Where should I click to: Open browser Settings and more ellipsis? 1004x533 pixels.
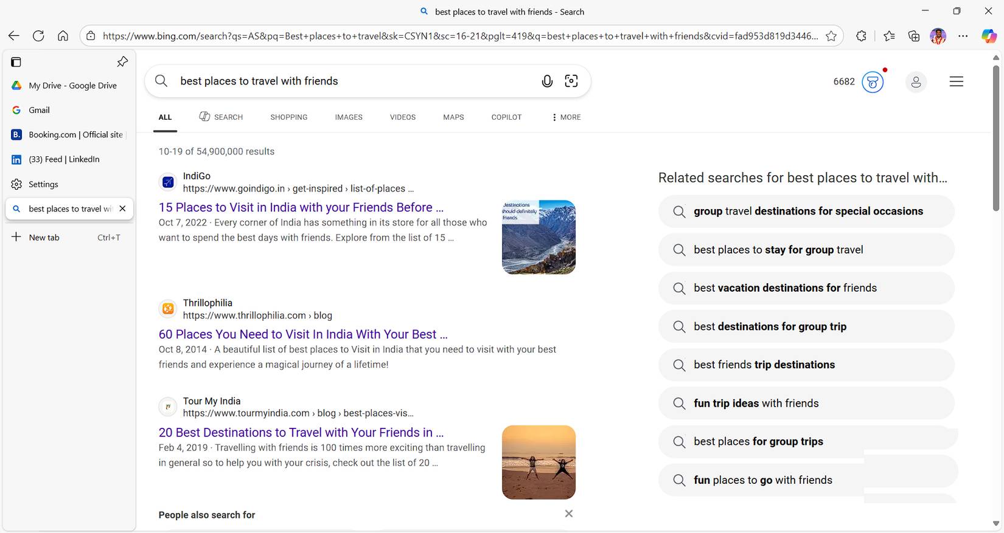(x=963, y=36)
